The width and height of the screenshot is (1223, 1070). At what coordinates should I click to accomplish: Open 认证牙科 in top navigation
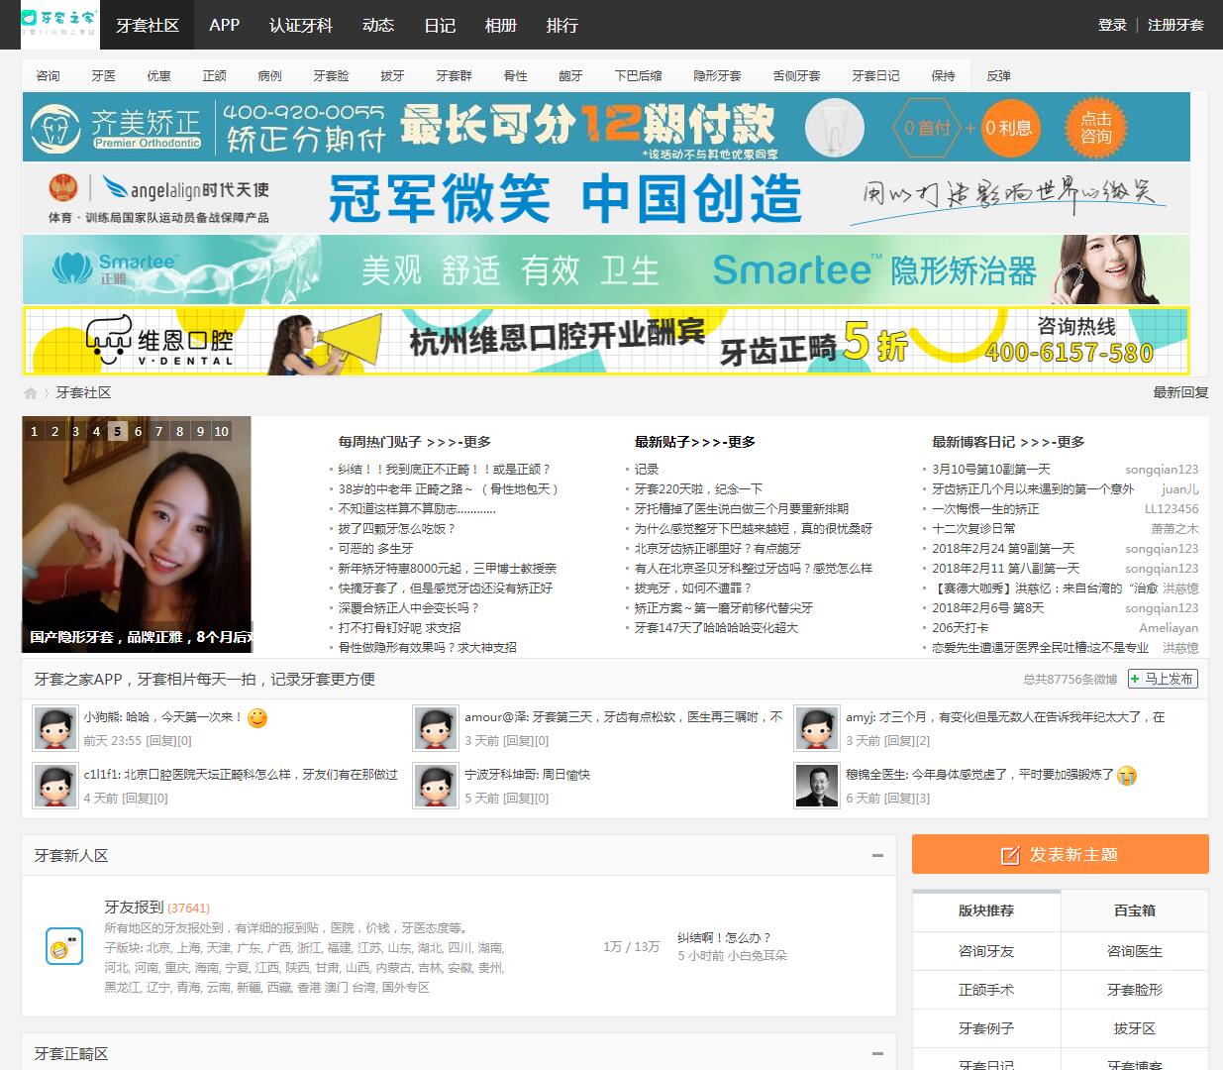click(x=301, y=25)
